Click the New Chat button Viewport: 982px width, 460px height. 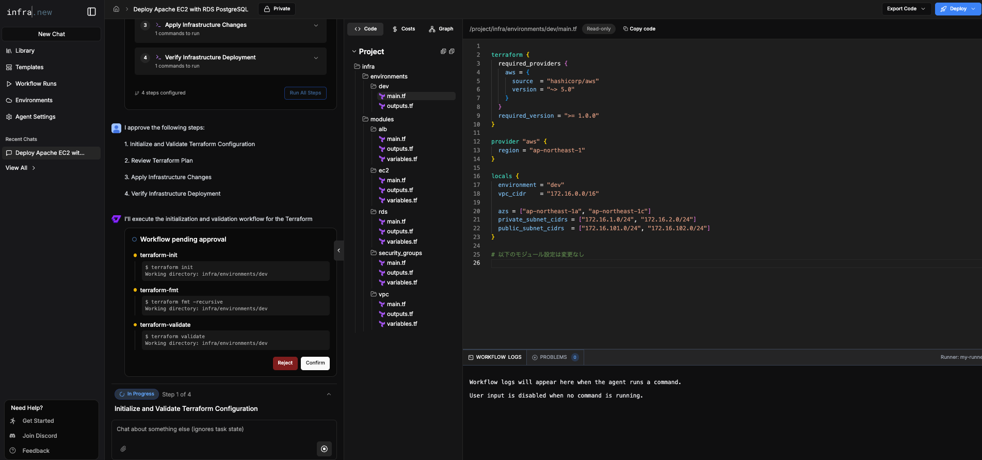[x=52, y=34]
